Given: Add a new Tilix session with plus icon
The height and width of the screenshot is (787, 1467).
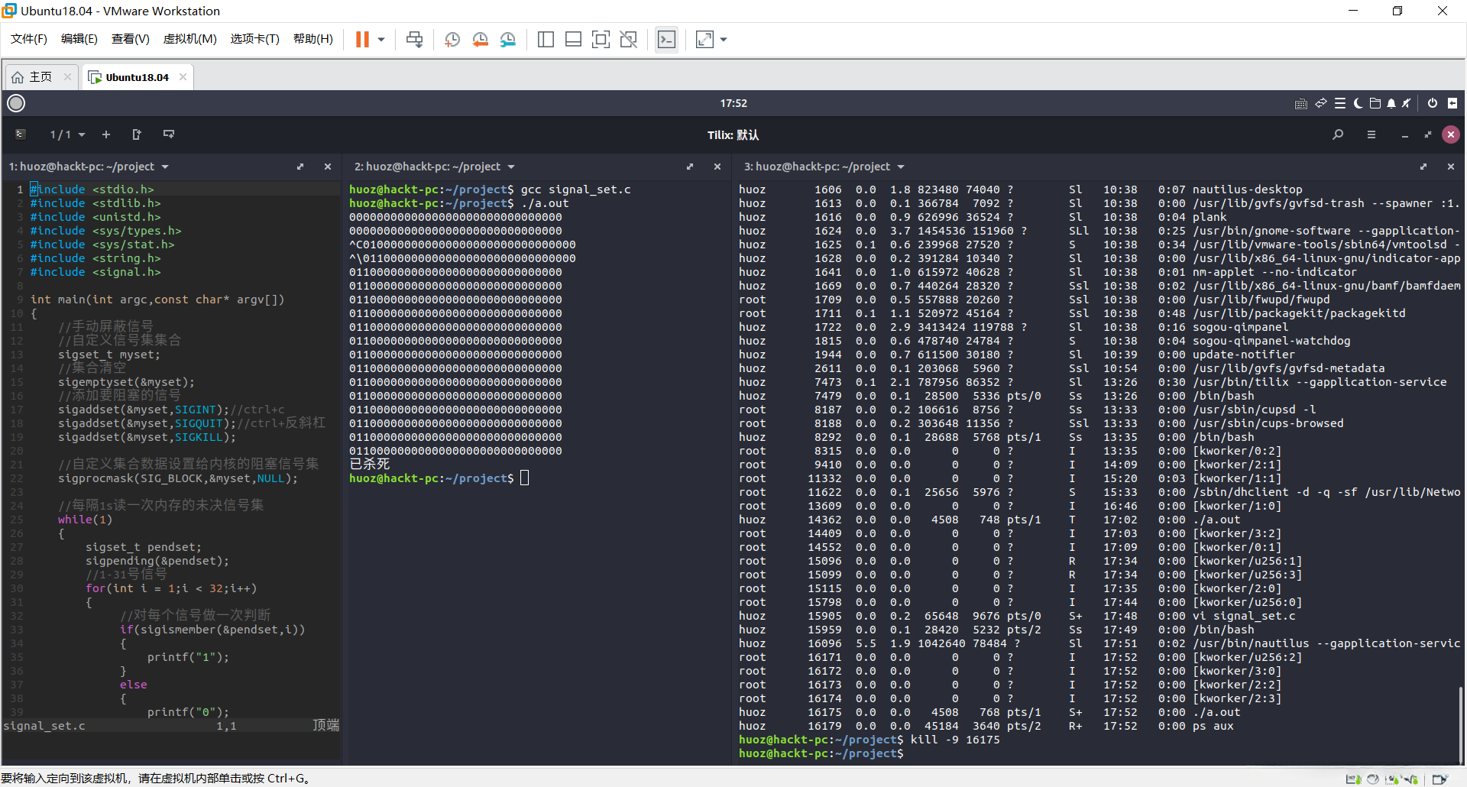Looking at the screenshot, I should pyautogui.click(x=106, y=134).
